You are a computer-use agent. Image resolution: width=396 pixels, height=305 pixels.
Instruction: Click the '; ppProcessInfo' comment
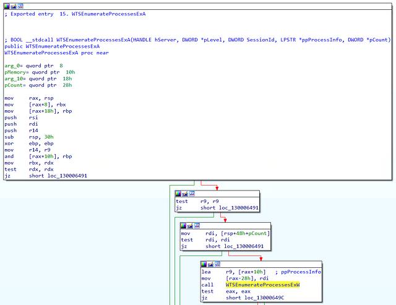click(x=298, y=272)
